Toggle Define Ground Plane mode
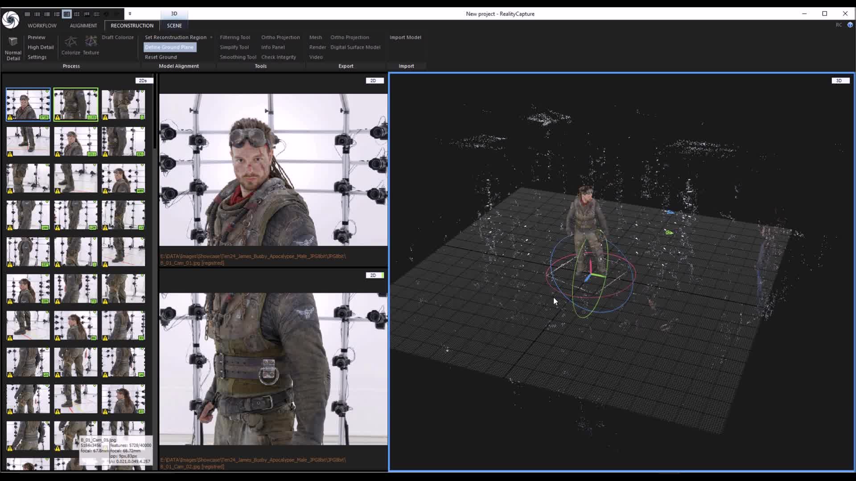This screenshot has height=481, width=856. 169,47
